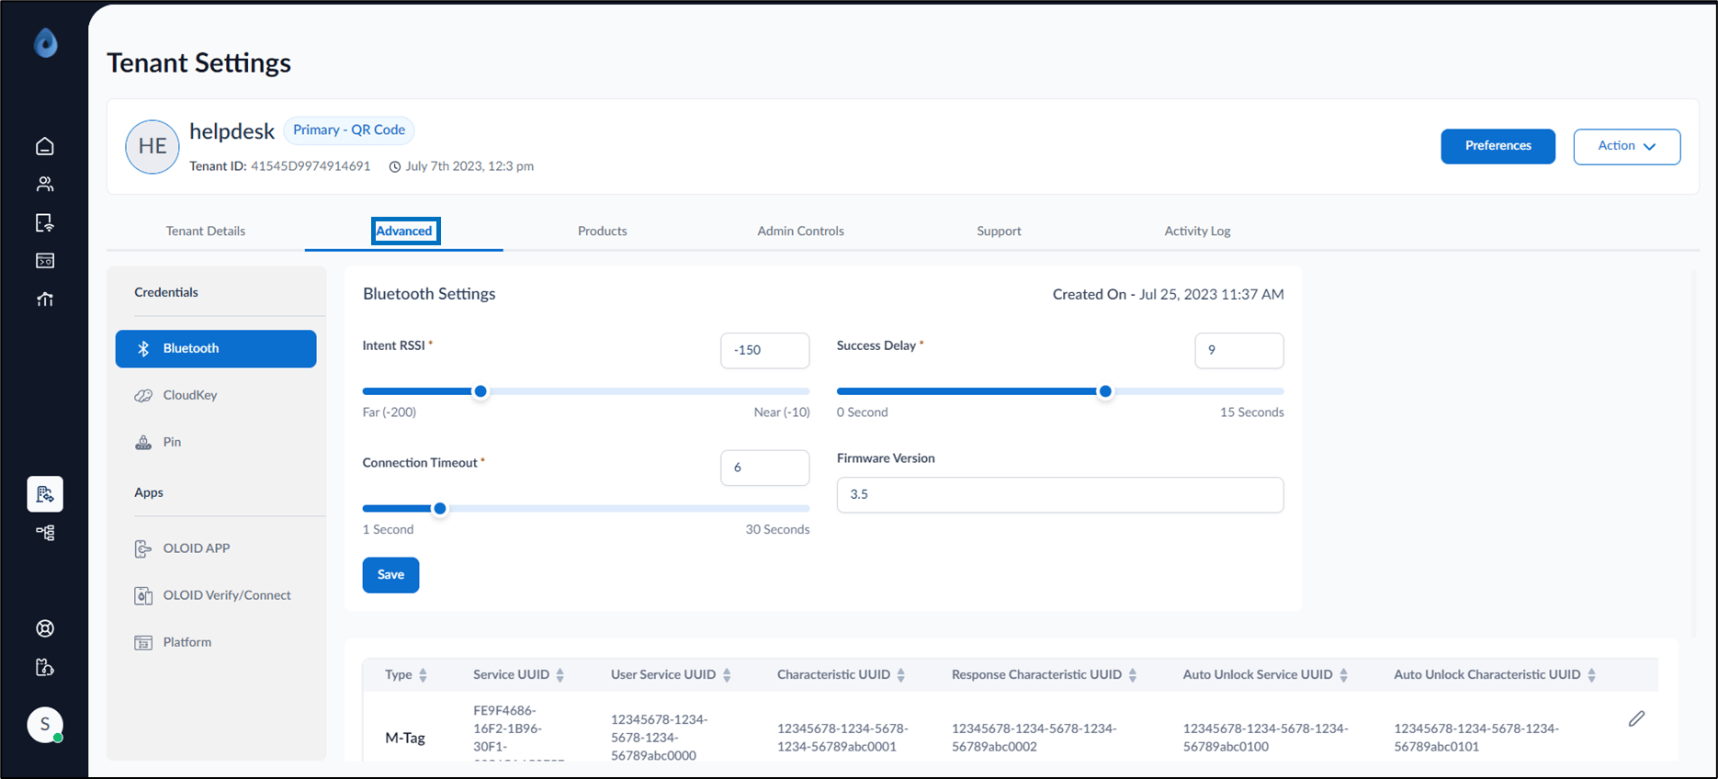Viewport: 1718px width, 779px height.
Task: Open the Support tab
Action: (1000, 231)
